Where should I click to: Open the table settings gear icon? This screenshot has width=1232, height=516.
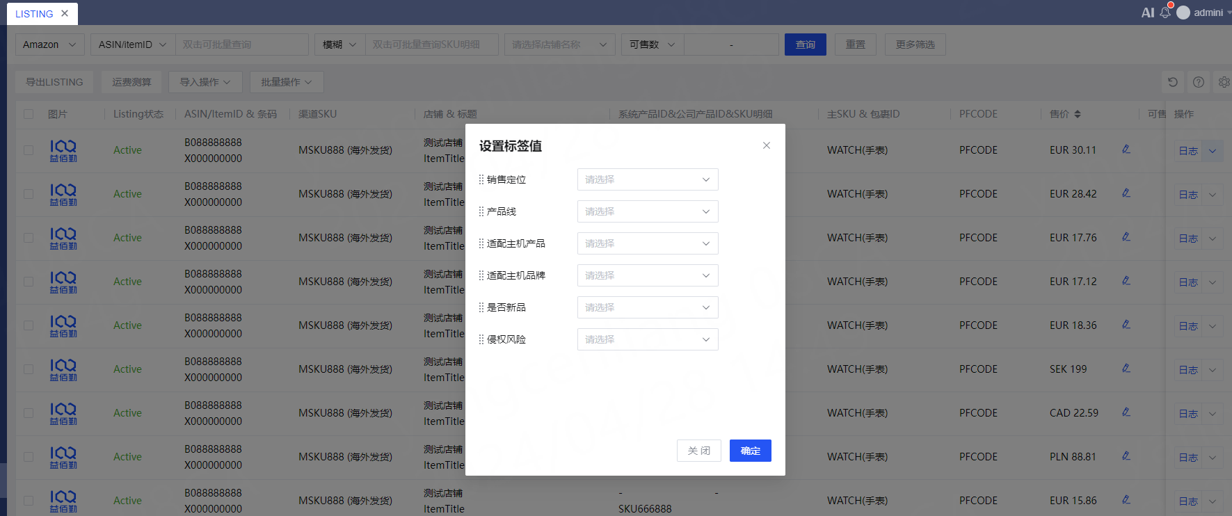pyautogui.click(x=1224, y=82)
